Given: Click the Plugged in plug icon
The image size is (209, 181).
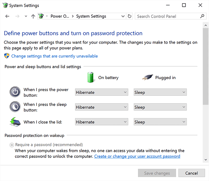Looking at the screenshot, I should 147,77.
